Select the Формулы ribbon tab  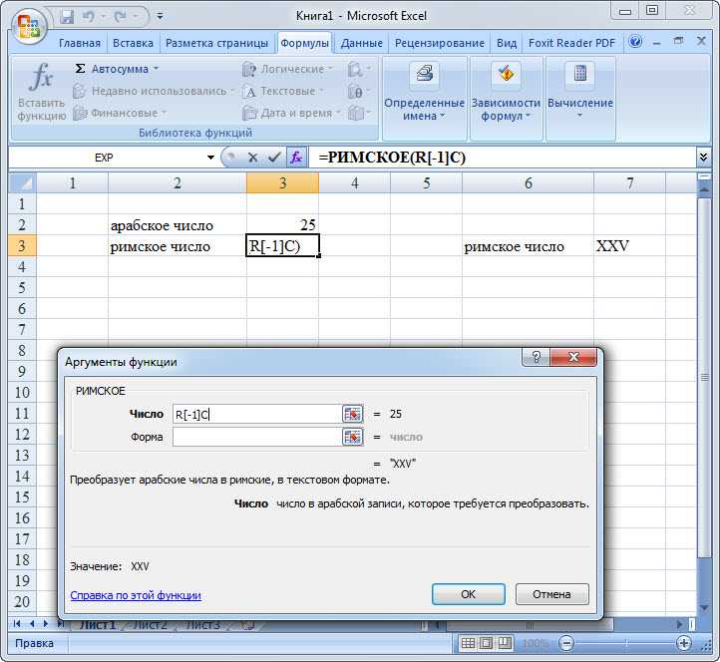click(x=304, y=43)
